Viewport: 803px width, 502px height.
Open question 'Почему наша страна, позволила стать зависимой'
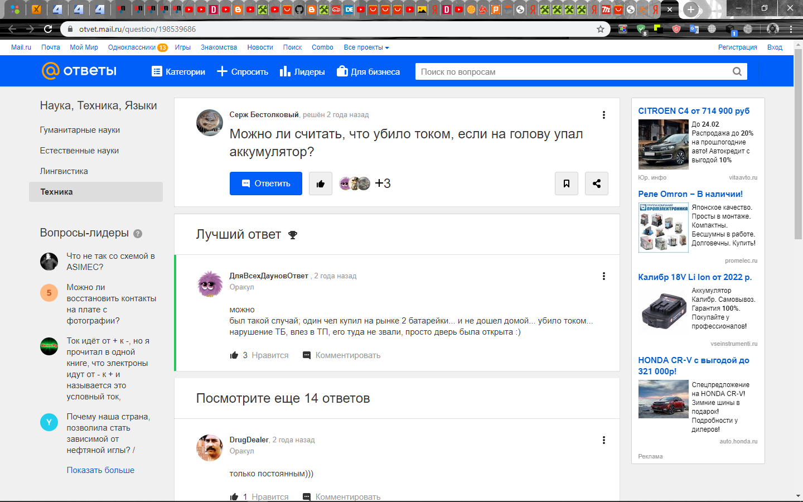pyautogui.click(x=108, y=433)
